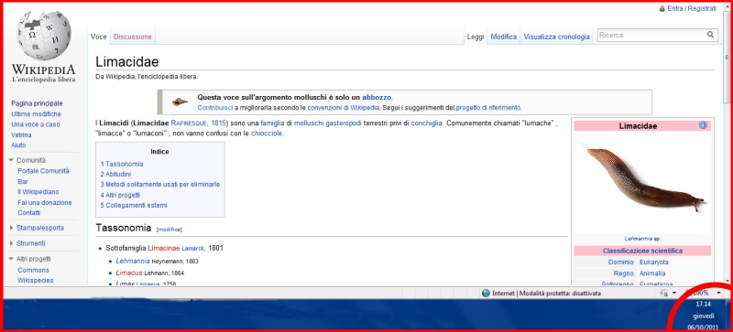Open Ultime modifiche in sidebar

tap(36, 114)
